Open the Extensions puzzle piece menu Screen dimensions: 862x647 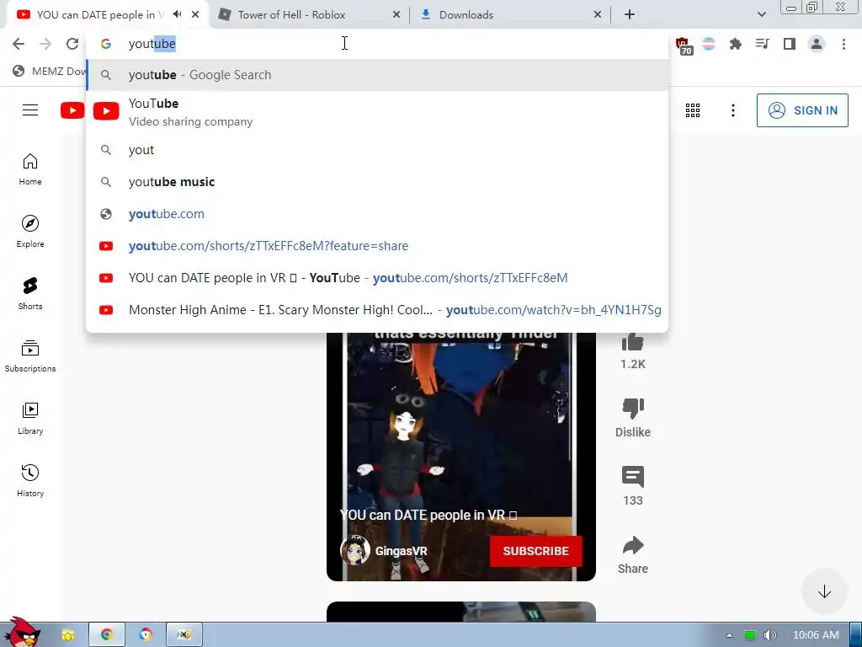click(735, 44)
